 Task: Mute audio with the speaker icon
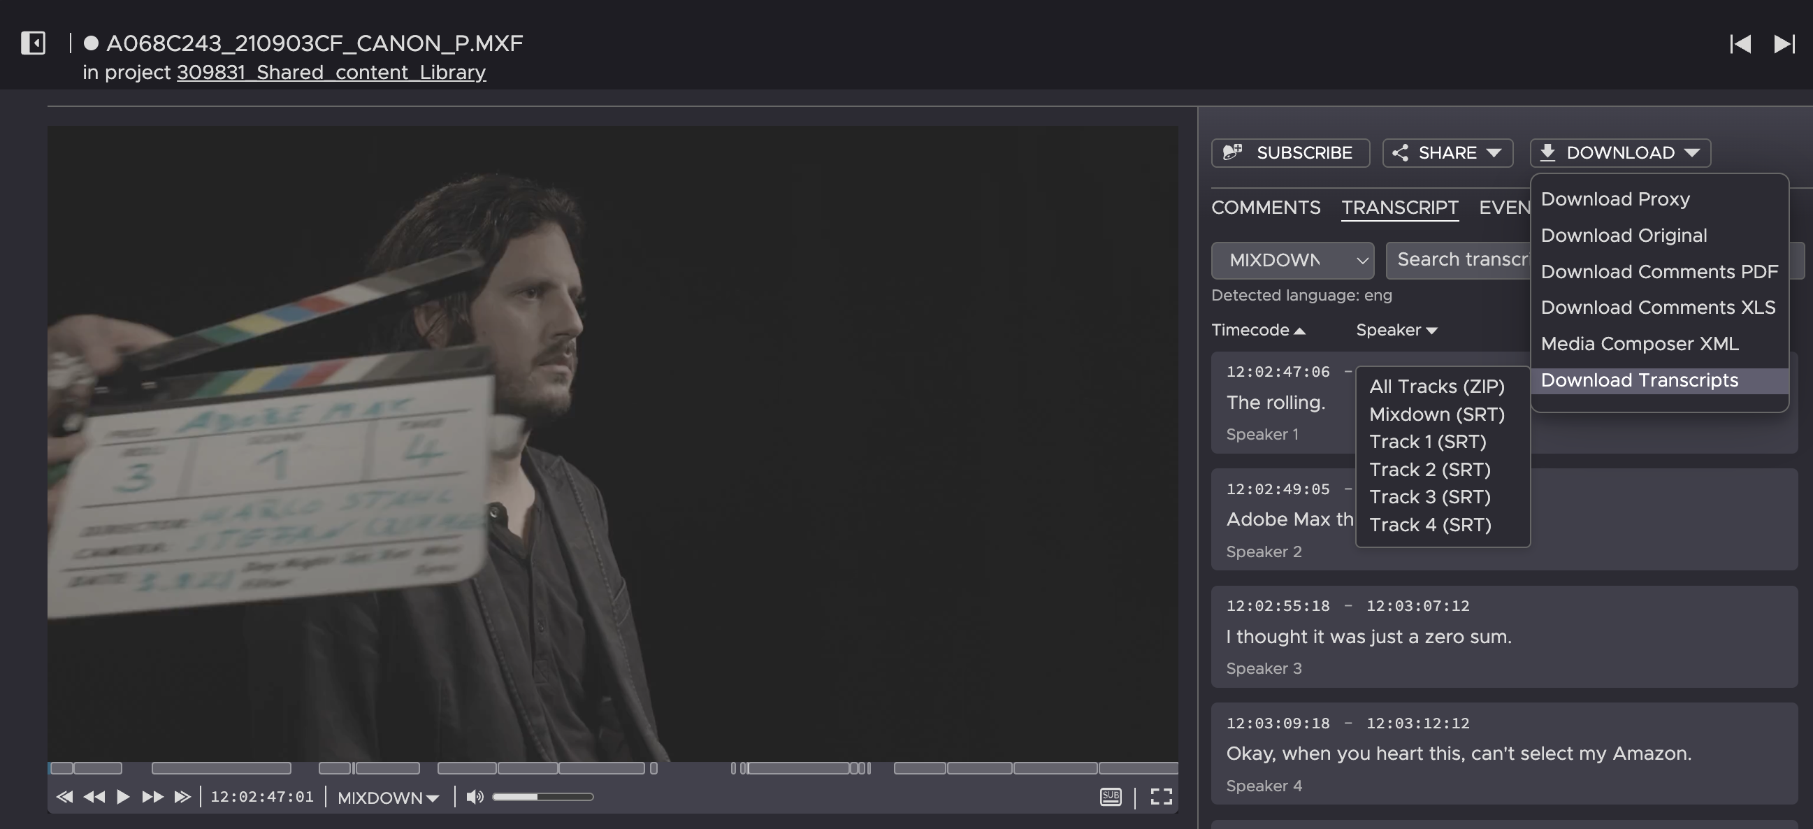475,797
